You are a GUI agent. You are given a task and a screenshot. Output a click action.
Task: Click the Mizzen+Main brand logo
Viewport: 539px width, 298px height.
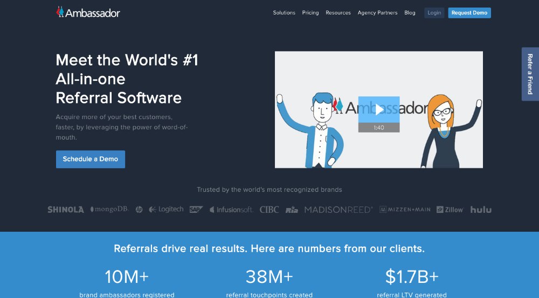405,209
